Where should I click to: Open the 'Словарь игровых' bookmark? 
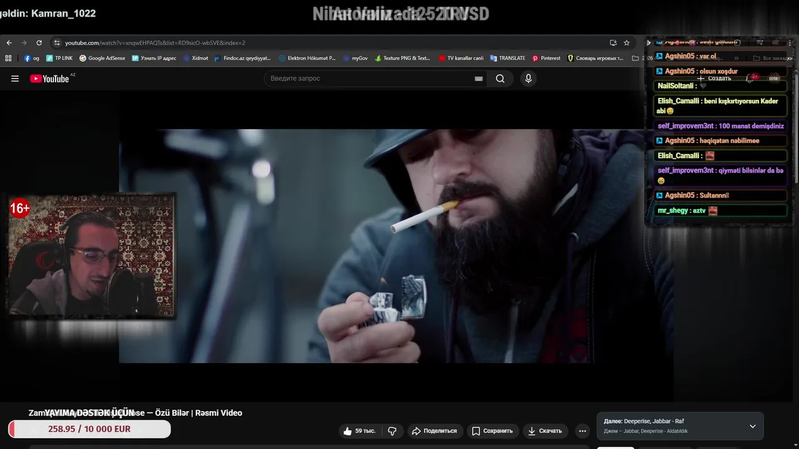pyautogui.click(x=596, y=58)
